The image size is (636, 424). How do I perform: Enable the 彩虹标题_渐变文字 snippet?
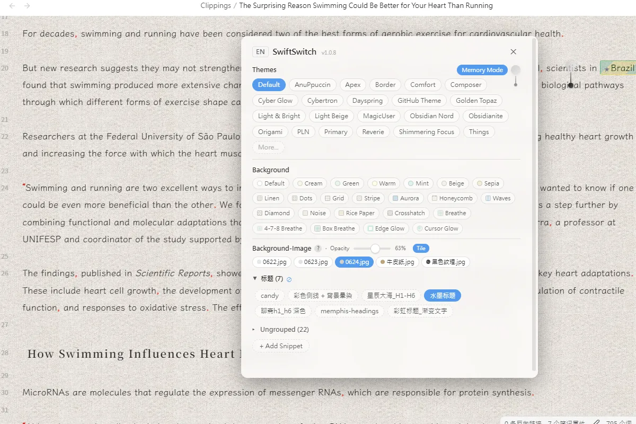(420, 311)
